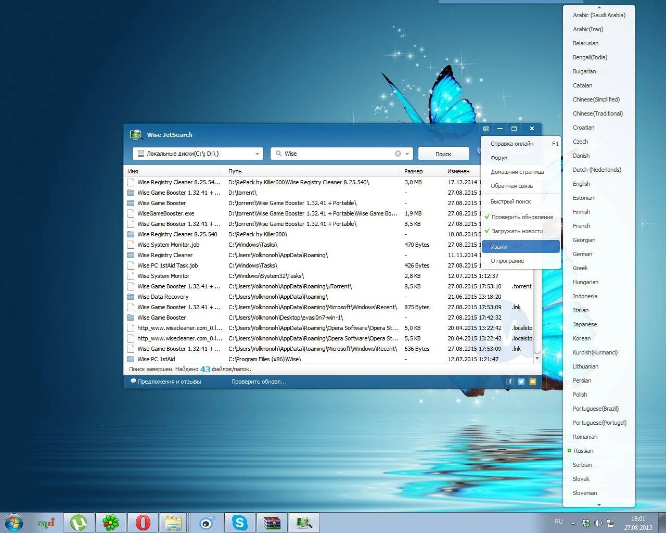Open Домашняя страница menu entry
Screen dimensions: 666x533
click(x=520, y=172)
